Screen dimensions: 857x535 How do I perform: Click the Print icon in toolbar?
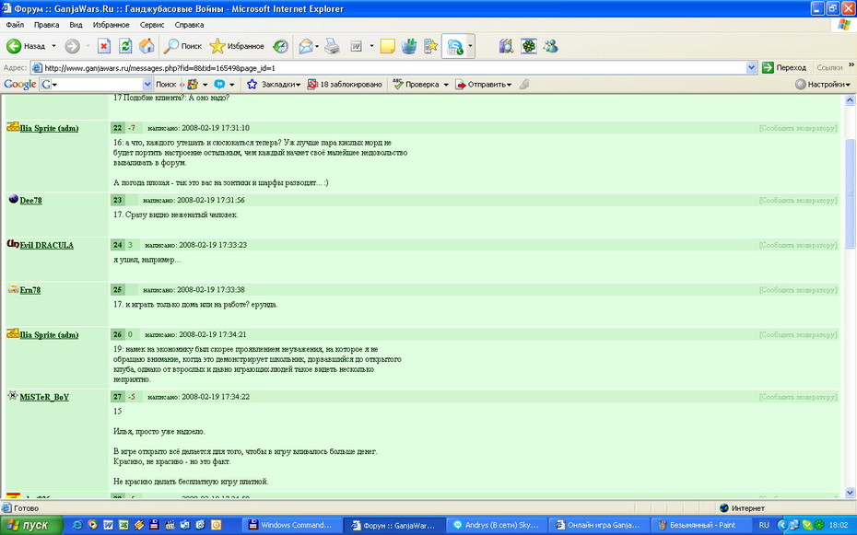[x=332, y=46]
